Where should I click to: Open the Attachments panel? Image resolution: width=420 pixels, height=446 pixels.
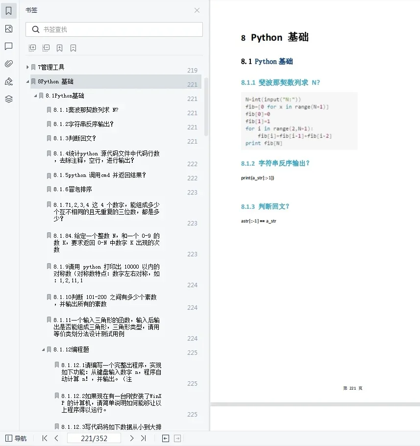click(9, 64)
